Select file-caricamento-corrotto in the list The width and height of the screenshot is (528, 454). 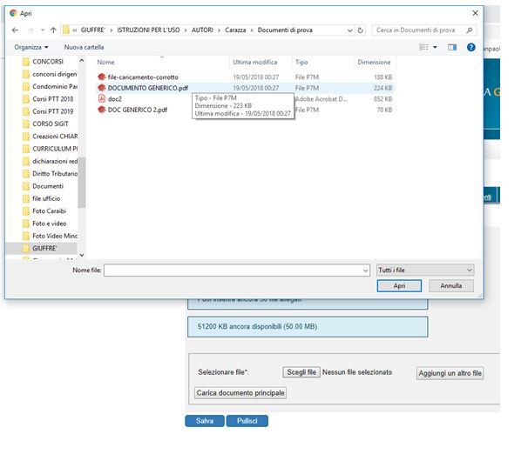point(142,77)
